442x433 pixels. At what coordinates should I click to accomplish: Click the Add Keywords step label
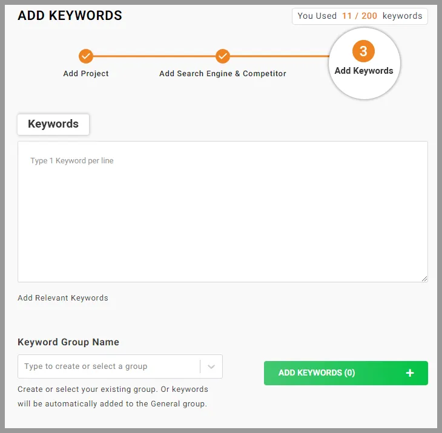pos(364,71)
